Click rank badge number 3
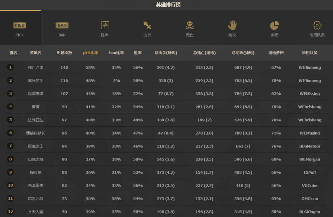Viewport: 333px width, 217px height. point(10,94)
